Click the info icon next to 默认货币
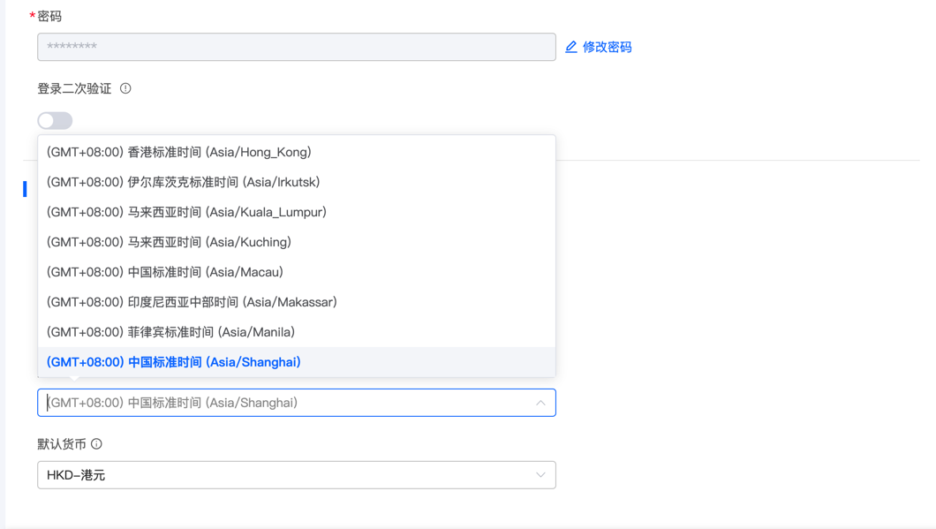 [97, 444]
